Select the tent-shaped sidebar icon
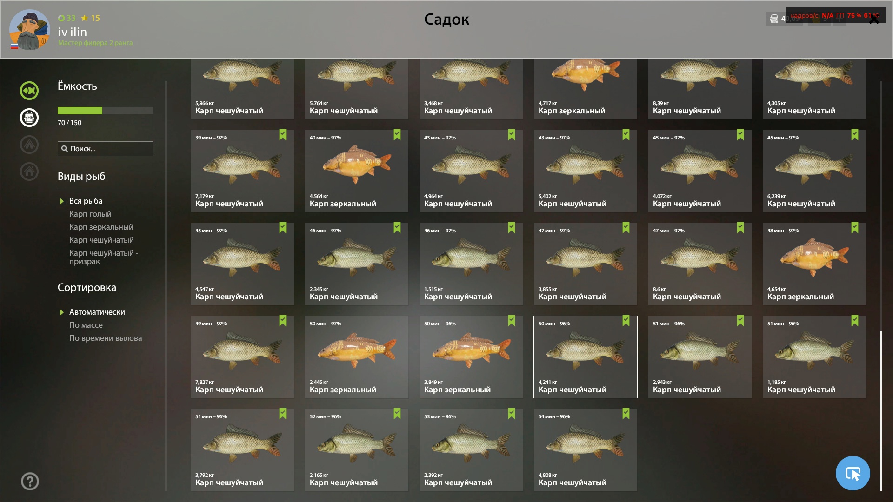893x502 pixels. tap(29, 145)
